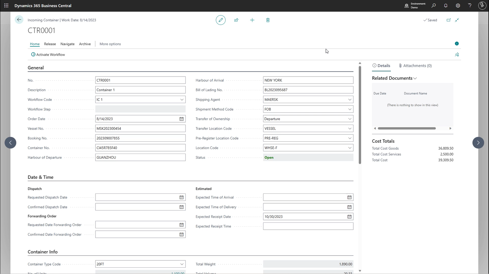Toggle edit mode with the pencil icon
The height and width of the screenshot is (274, 489).
pos(221,20)
